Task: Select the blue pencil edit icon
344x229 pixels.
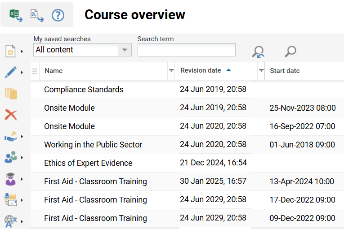Action: tap(10, 72)
